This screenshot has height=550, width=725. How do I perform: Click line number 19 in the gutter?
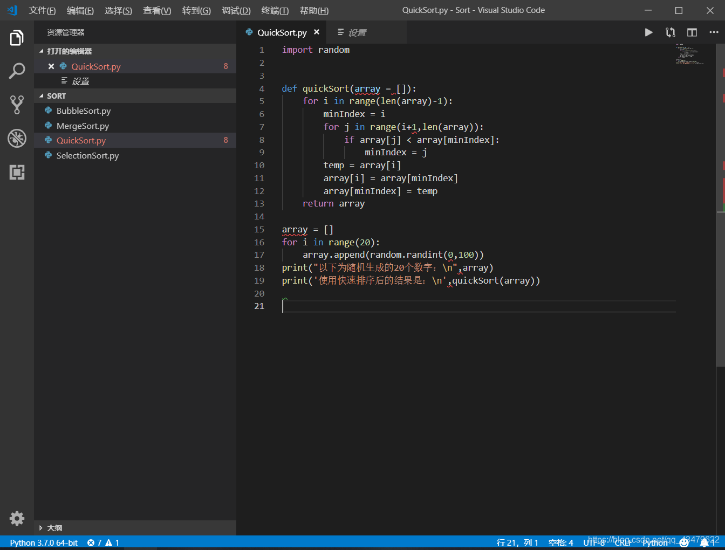(259, 281)
